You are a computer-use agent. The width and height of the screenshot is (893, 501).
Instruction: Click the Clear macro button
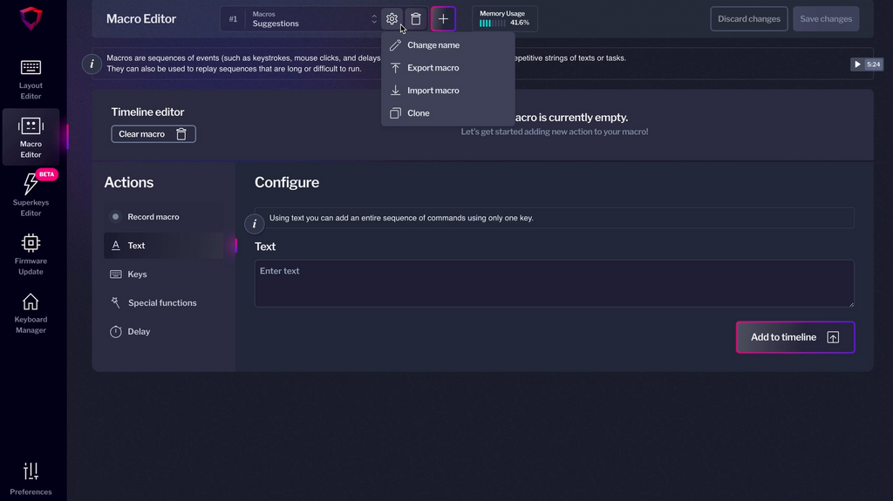coord(153,134)
